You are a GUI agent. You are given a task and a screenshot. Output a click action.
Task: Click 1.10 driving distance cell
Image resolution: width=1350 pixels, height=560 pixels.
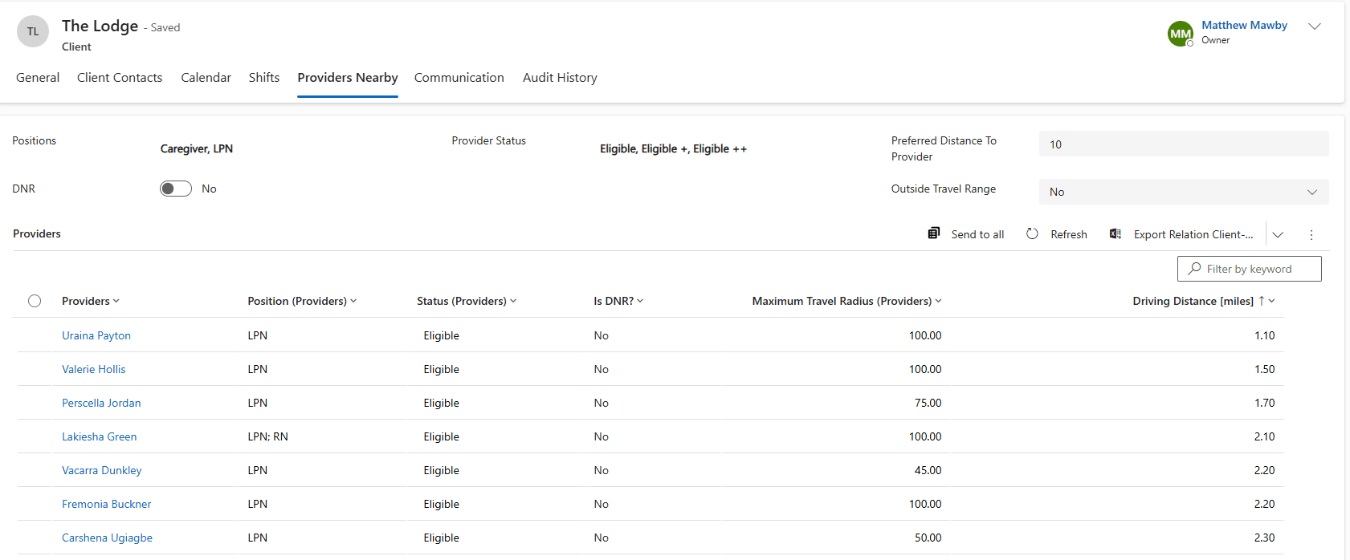[x=1265, y=335]
